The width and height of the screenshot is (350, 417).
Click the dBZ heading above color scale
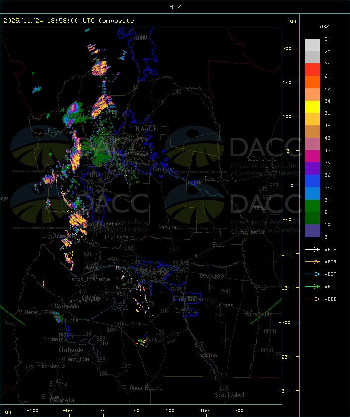pos(324,27)
